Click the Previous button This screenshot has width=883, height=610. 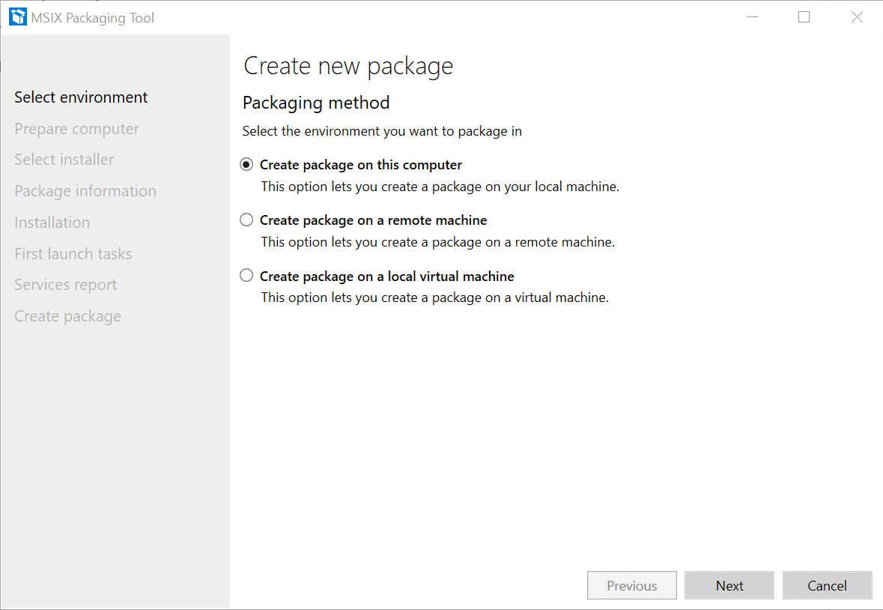point(631,585)
